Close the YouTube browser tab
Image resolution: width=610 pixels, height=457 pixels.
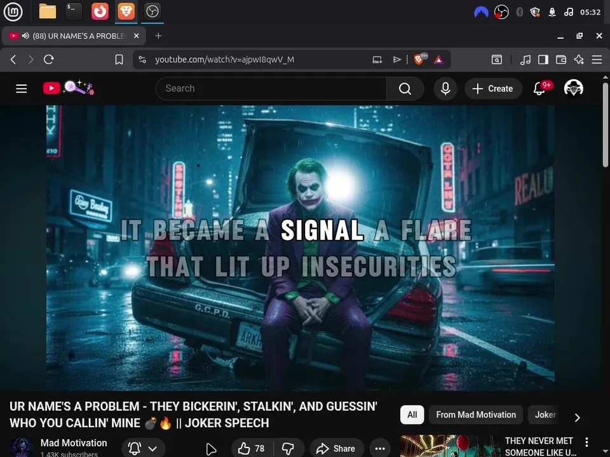pyautogui.click(x=136, y=36)
